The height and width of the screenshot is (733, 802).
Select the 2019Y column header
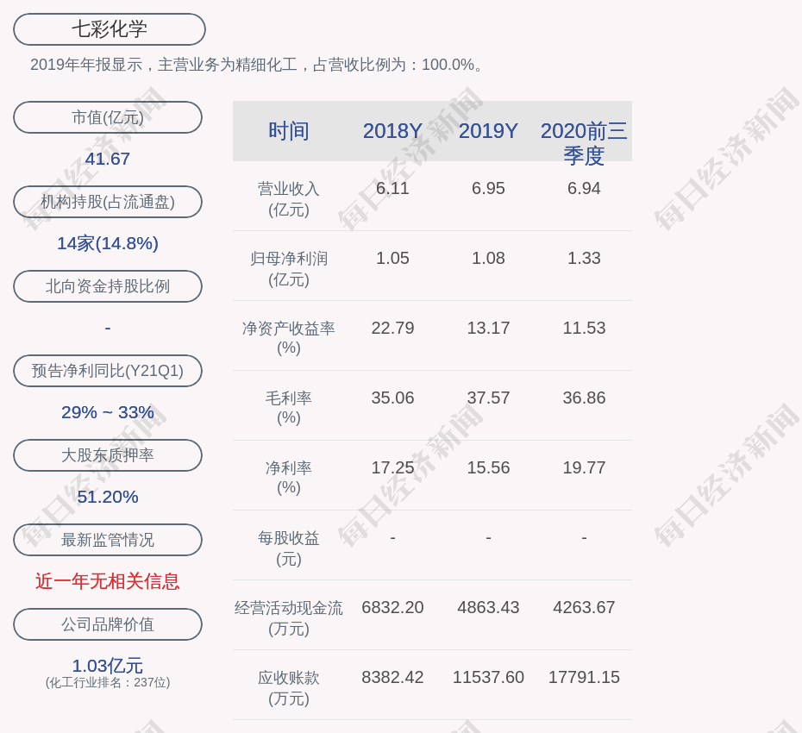pos(488,131)
